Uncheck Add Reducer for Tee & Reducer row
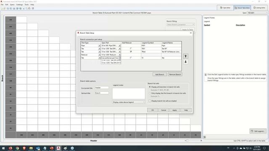269x151 pixels. coord(131,52)
